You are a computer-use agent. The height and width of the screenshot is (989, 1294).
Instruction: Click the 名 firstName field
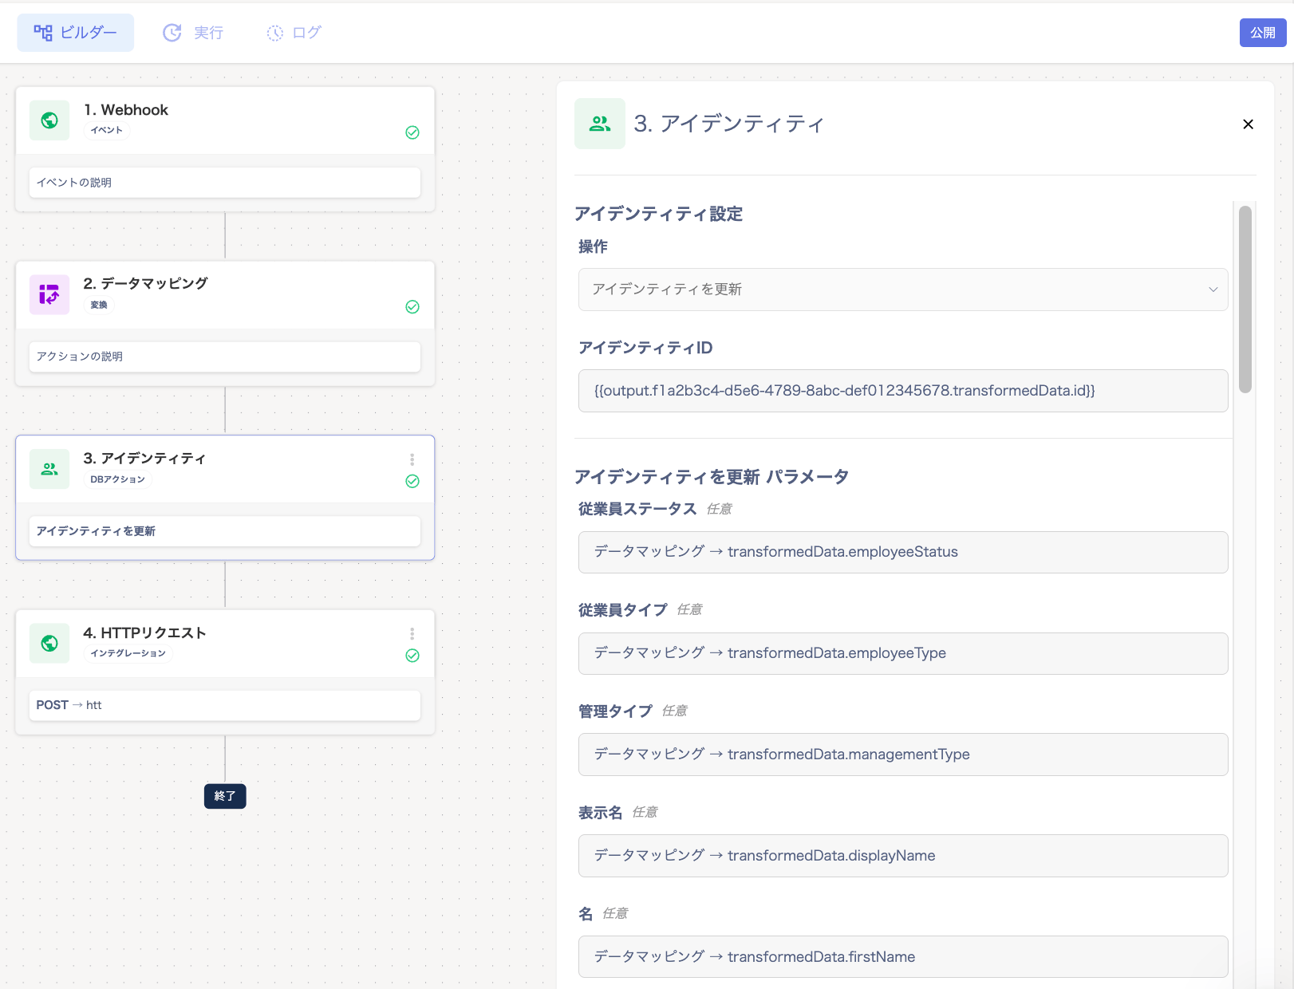(x=903, y=957)
